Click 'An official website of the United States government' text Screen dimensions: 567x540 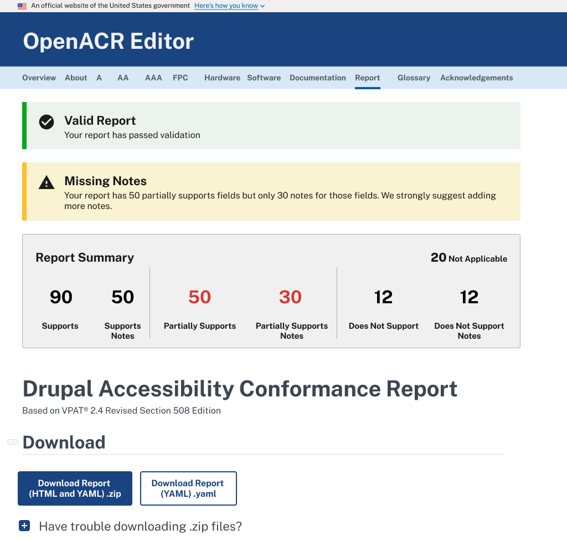(x=110, y=6)
